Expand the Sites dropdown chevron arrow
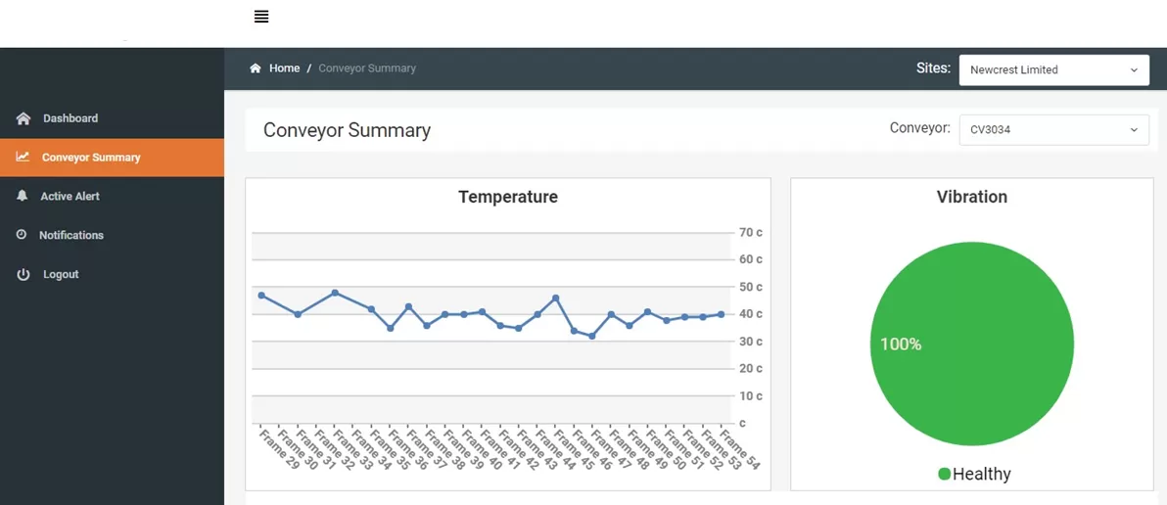 tap(1134, 69)
